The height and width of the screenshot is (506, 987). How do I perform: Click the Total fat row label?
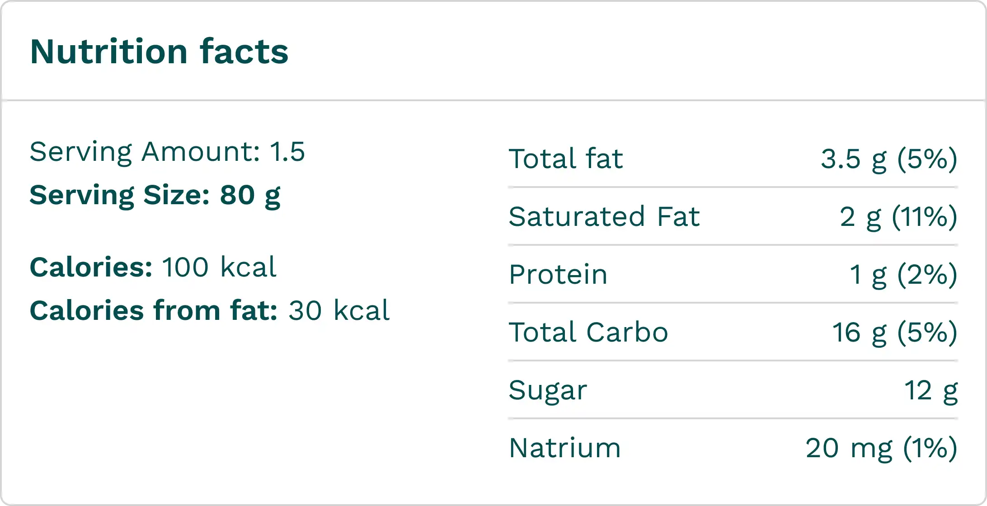[566, 159]
